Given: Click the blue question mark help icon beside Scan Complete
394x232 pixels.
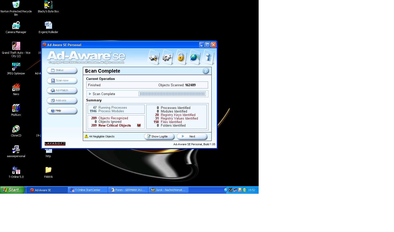Looking at the screenshot, I should pyautogui.click(x=206, y=71).
